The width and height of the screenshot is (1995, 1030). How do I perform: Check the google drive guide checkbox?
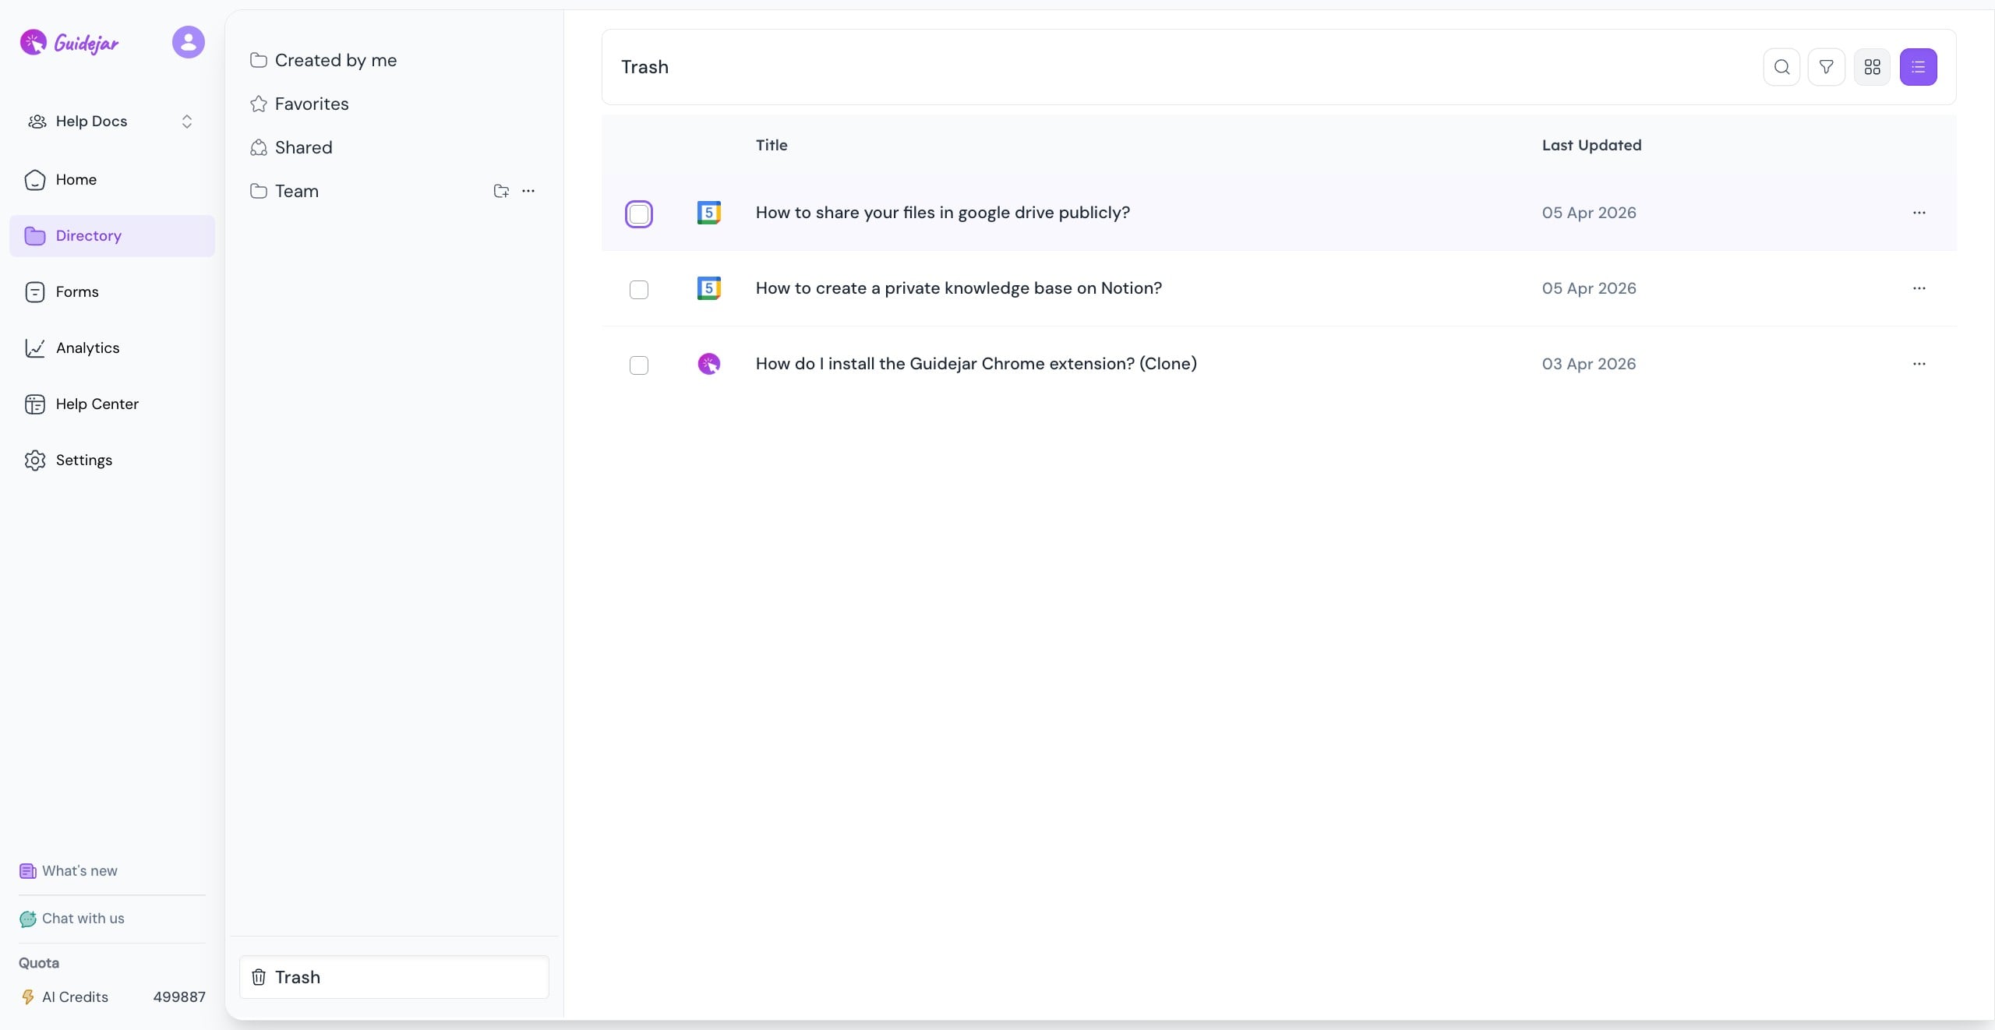[x=638, y=213]
